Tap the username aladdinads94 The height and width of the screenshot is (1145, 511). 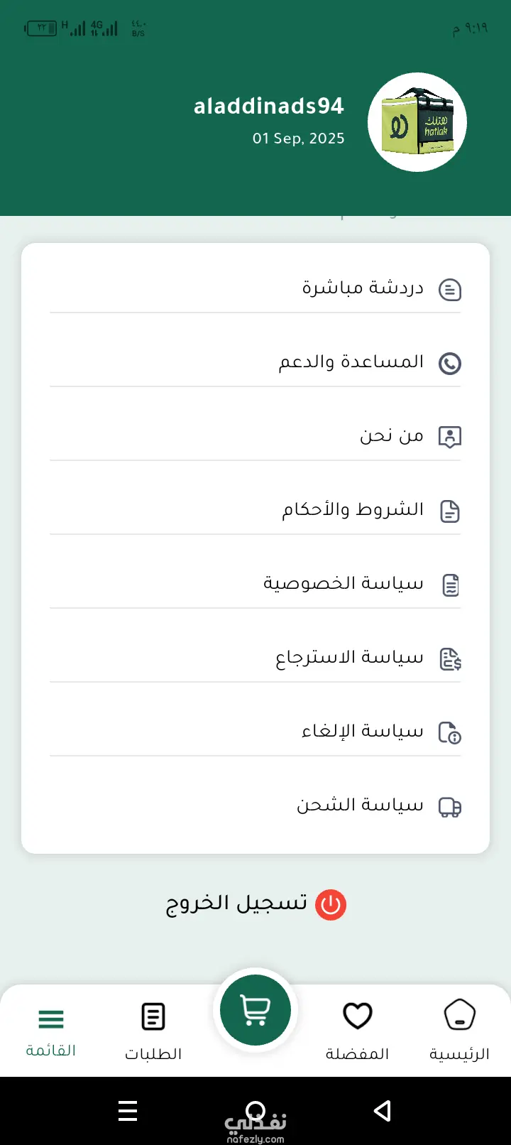268,107
